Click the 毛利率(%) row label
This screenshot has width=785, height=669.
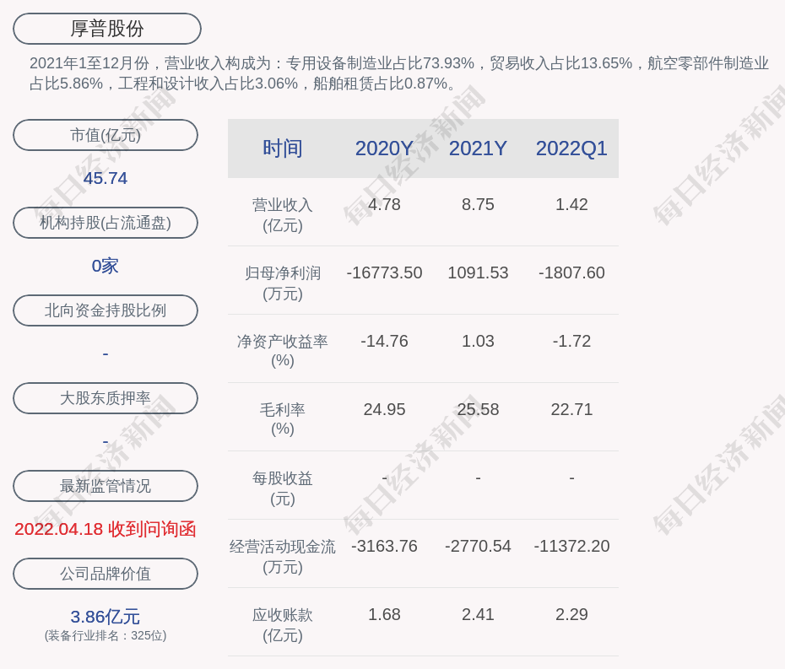283,419
